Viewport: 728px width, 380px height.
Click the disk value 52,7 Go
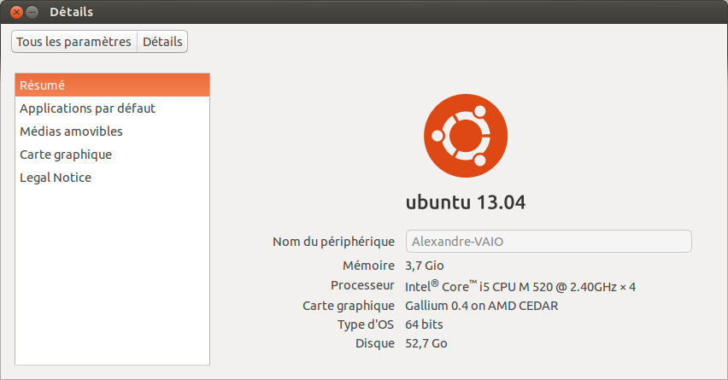pyautogui.click(x=426, y=343)
